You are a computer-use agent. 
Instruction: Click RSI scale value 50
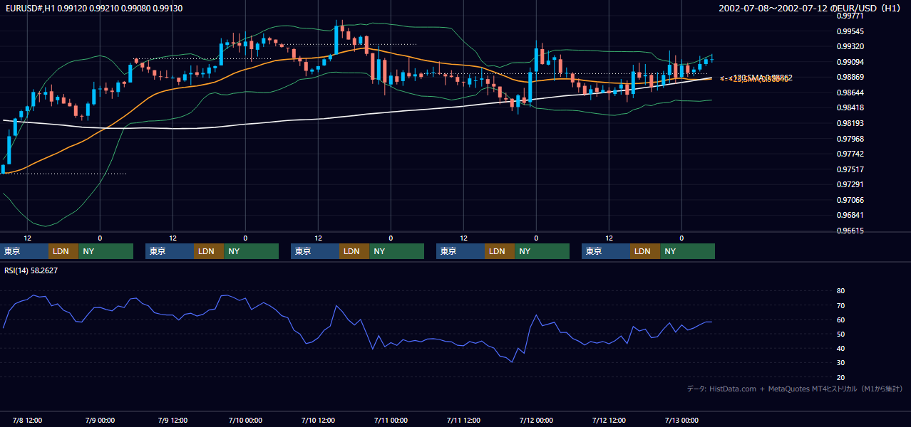pos(840,334)
